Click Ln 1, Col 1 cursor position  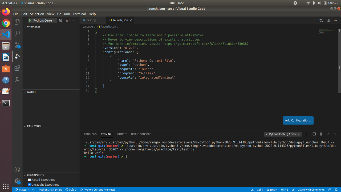pyautogui.click(x=257, y=190)
